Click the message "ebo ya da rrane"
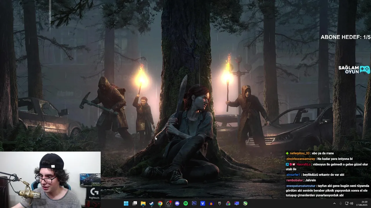The height and width of the screenshot is (208, 371). click(323, 153)
